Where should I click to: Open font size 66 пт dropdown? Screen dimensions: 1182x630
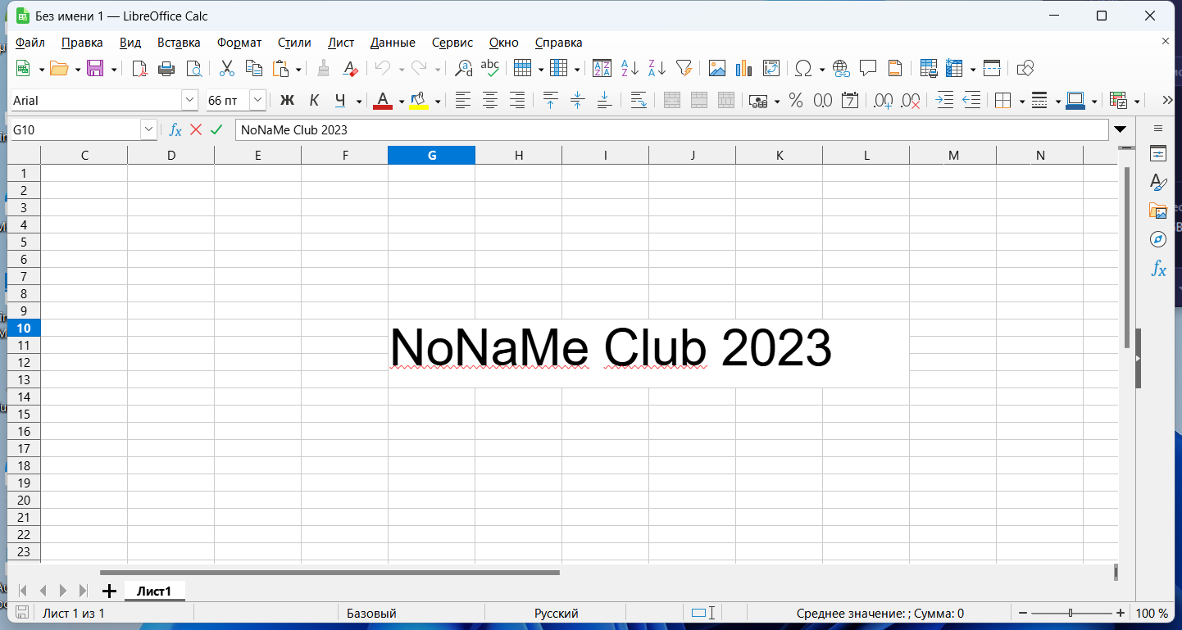pyautogui.click(x=257, y=100)
